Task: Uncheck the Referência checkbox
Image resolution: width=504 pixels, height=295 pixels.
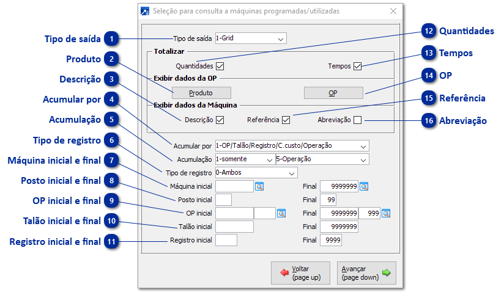Action: [x=286, y=120]
